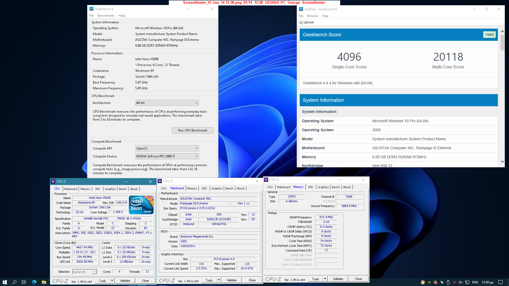Click Tools button in CPU-Z CPU window
This screenshot has height=286, width=509.
[102, 281]
